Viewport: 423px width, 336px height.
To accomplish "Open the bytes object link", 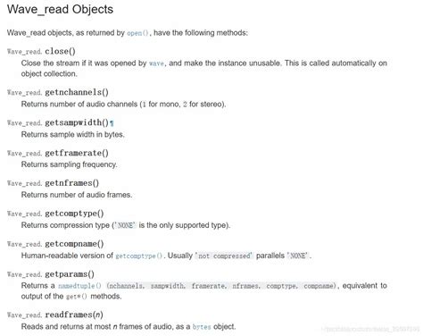I will [x=202, y=327].
